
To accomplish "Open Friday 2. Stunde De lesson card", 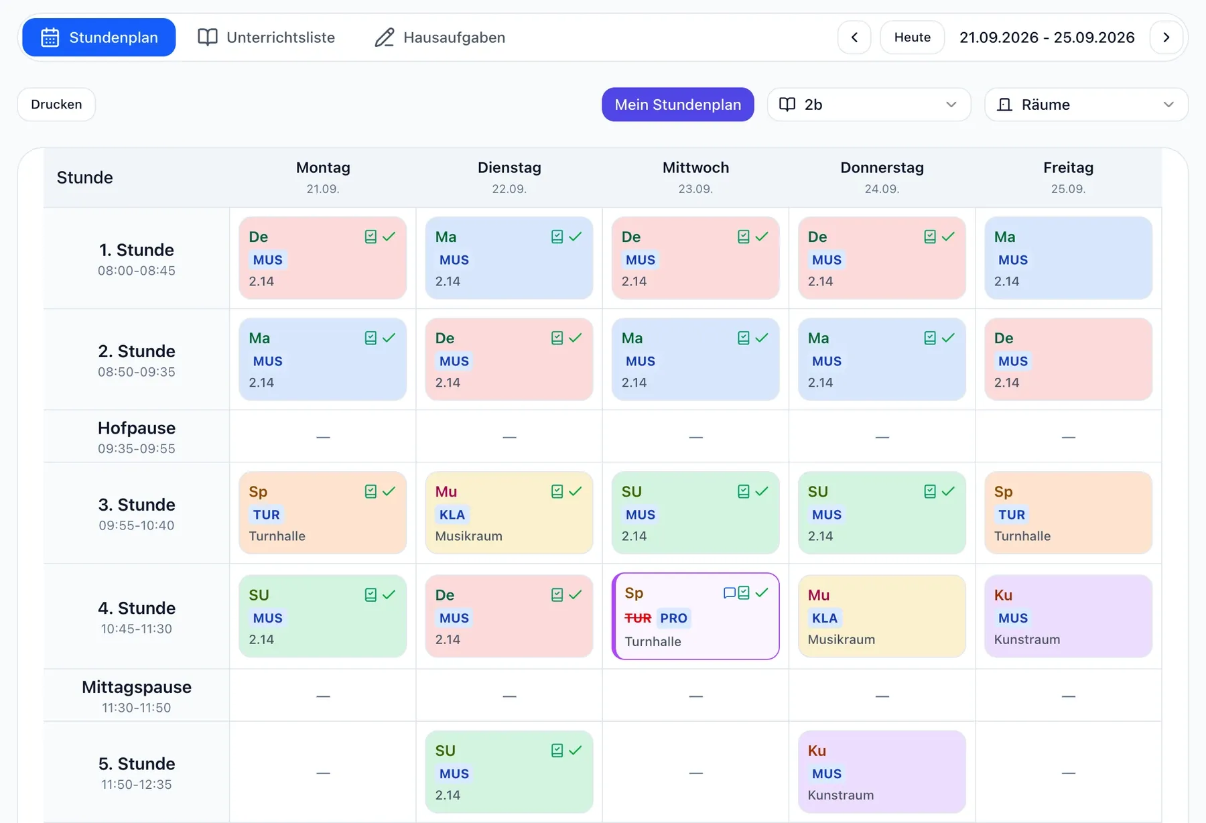I will tap(1068, 359).
